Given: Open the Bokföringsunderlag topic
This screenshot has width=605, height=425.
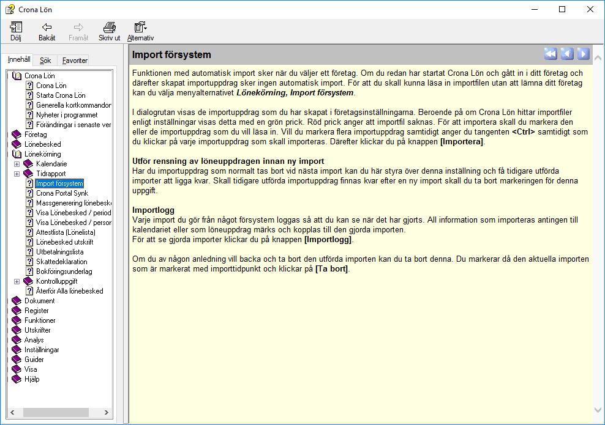Looking at the screenshot, I should click(64, 272).
